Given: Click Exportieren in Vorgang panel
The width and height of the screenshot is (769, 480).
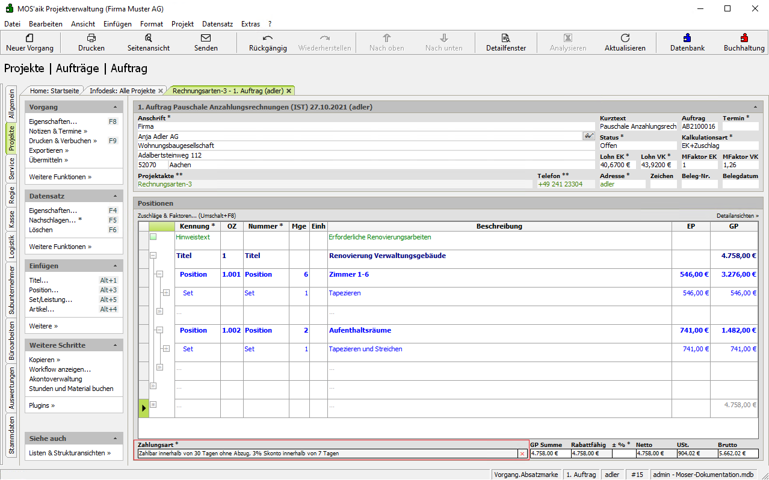Looking at the screenshot, I should 49,150.
